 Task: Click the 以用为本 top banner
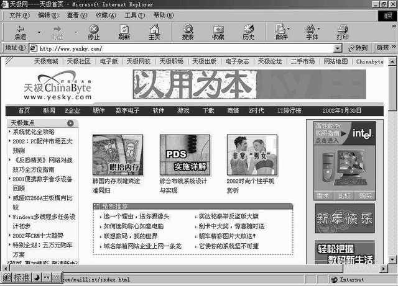(249, 84)
